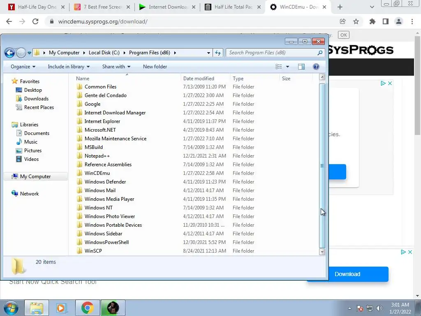This screenshot has width=421, height=316.
Task: Reload the page in Chrome
Action: (35, 21)
